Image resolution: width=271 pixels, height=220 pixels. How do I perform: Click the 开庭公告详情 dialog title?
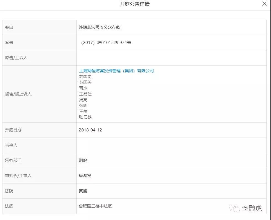[x=135, y=4]
